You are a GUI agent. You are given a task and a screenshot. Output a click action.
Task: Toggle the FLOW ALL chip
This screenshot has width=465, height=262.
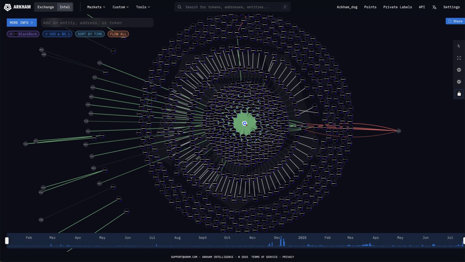(x=118, y=34)
